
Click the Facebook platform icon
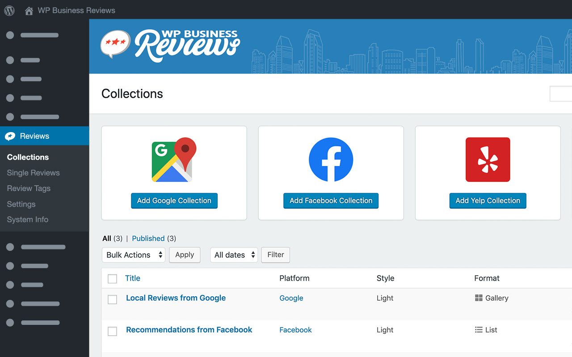point(331,160)
